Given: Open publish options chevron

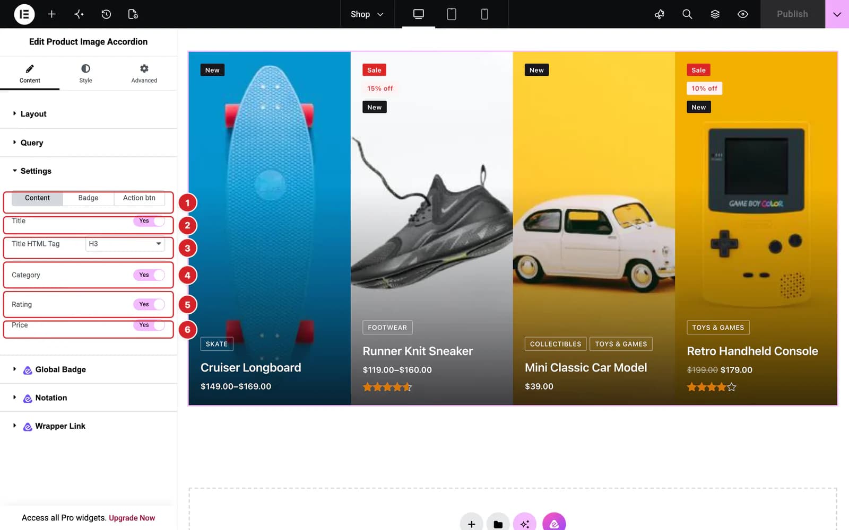Looking at the screenshot, I should 837,14.
